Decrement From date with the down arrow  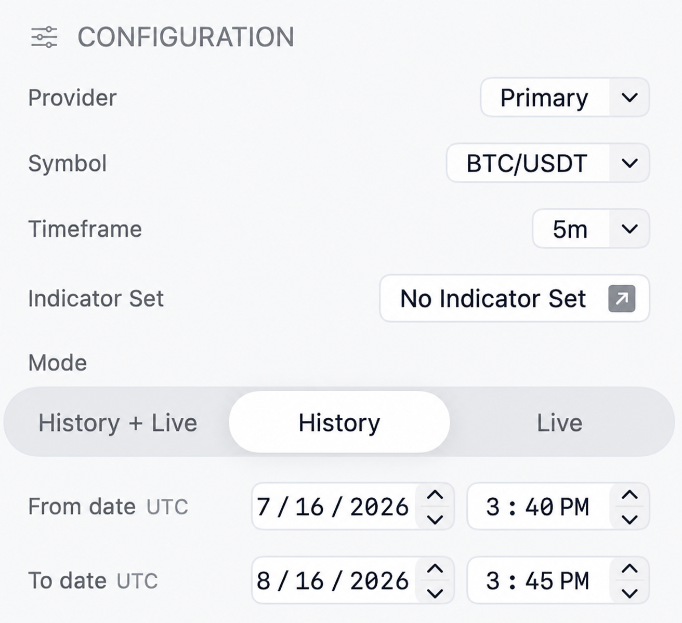tap(435, 519)
